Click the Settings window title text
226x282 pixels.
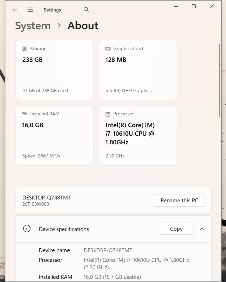tap(52, 10)
